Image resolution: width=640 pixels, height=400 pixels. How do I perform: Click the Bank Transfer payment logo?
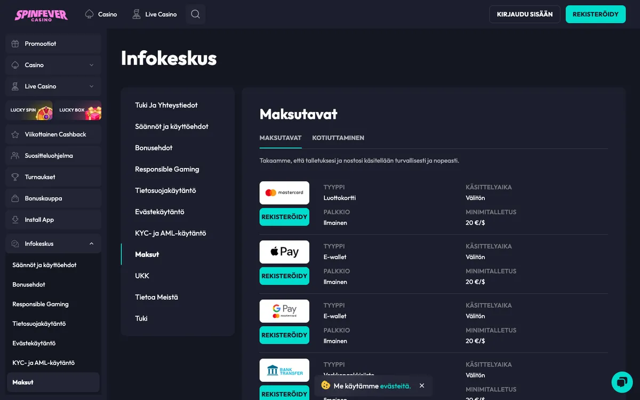point(284,370)
